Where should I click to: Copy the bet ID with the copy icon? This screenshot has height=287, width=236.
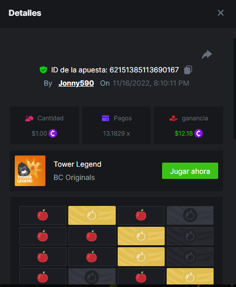click(188, 70)
